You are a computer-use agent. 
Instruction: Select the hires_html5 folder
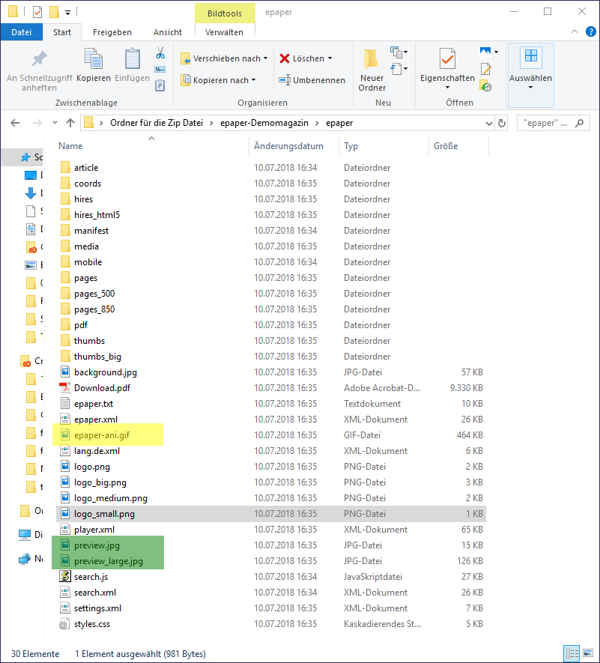pyautogui.click(x=97, y=215)
